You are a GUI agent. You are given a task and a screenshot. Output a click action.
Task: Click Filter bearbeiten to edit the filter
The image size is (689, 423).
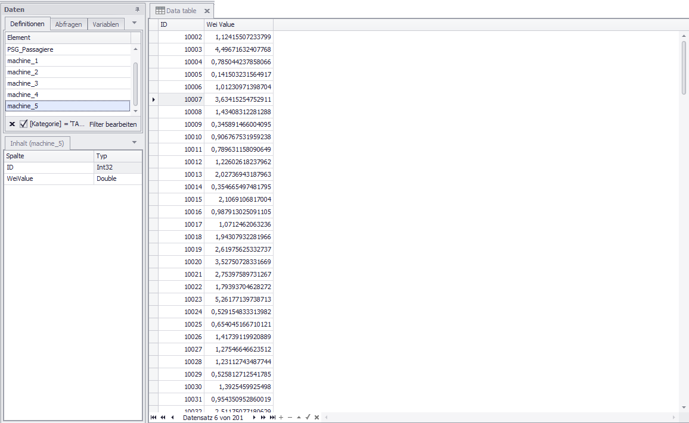click(113, 124)
